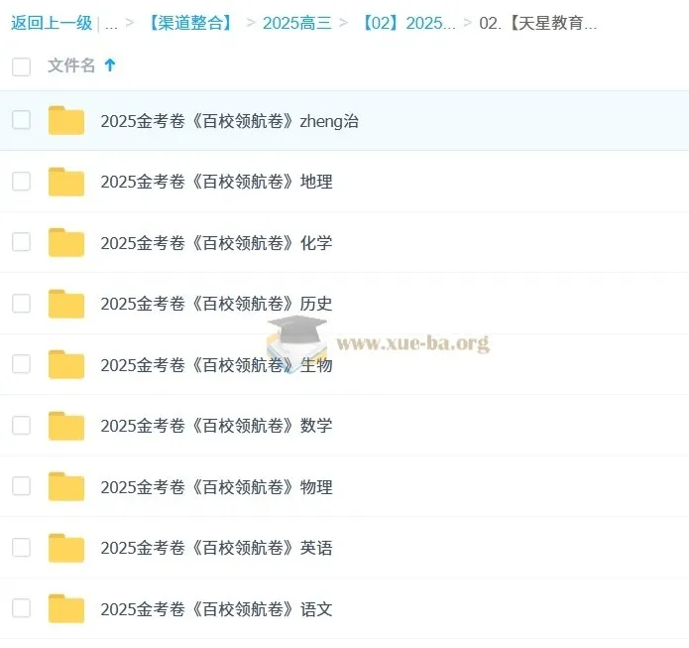Toggle sort order arrow next to 文件名
This screenshot has height=648, width=689.
coord(110,65)
